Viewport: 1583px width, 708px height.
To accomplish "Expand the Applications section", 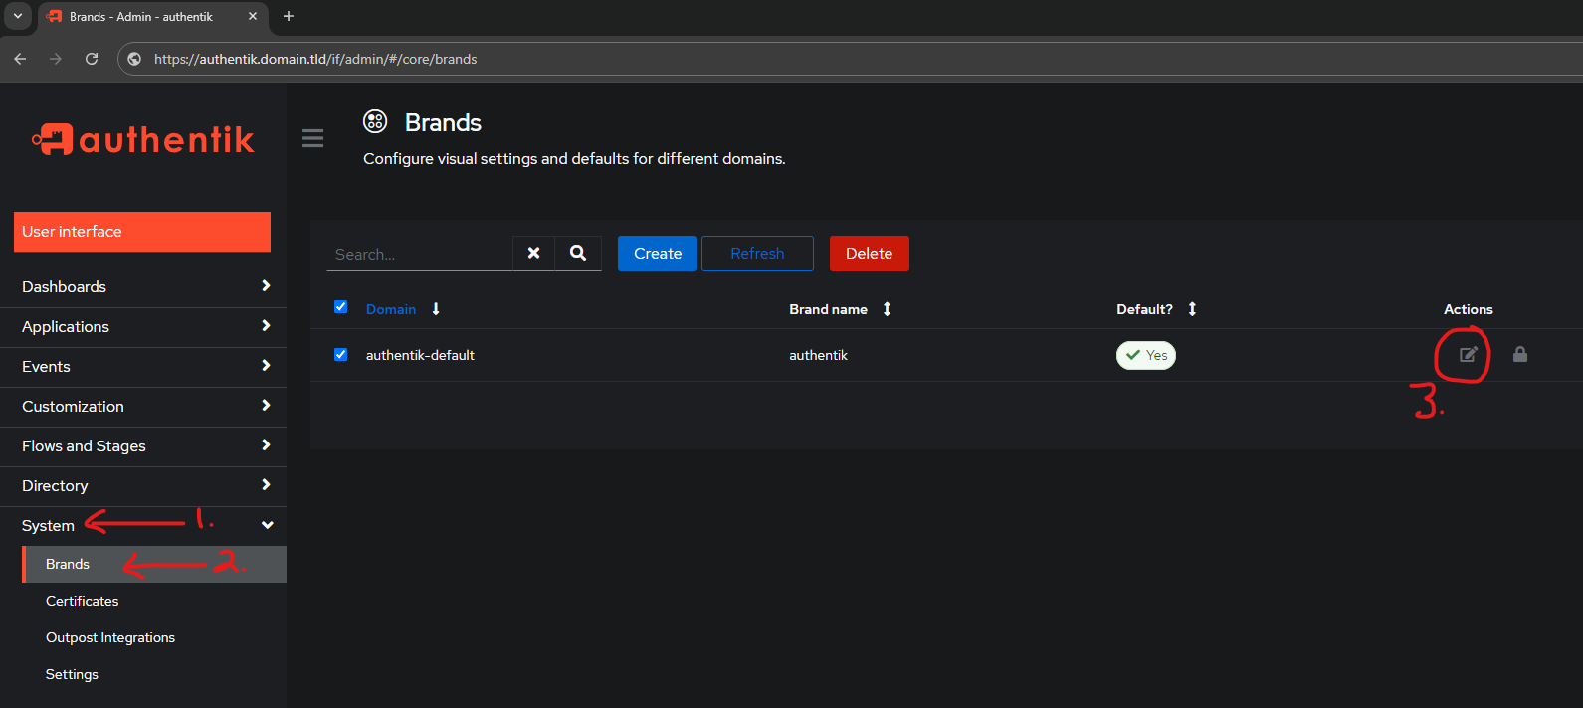I will [143, 326].
